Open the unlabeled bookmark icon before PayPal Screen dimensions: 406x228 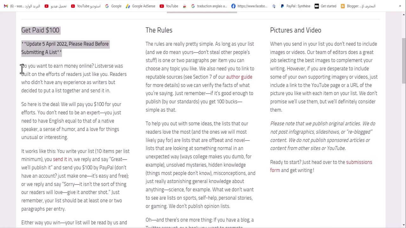coord(274,6)
